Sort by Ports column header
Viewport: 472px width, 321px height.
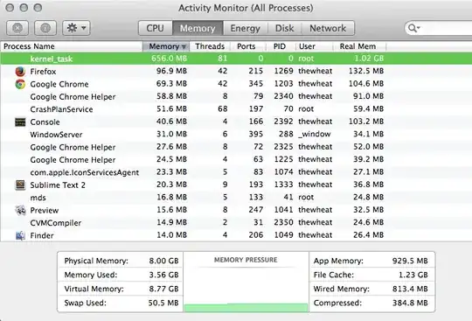(248, 46)
